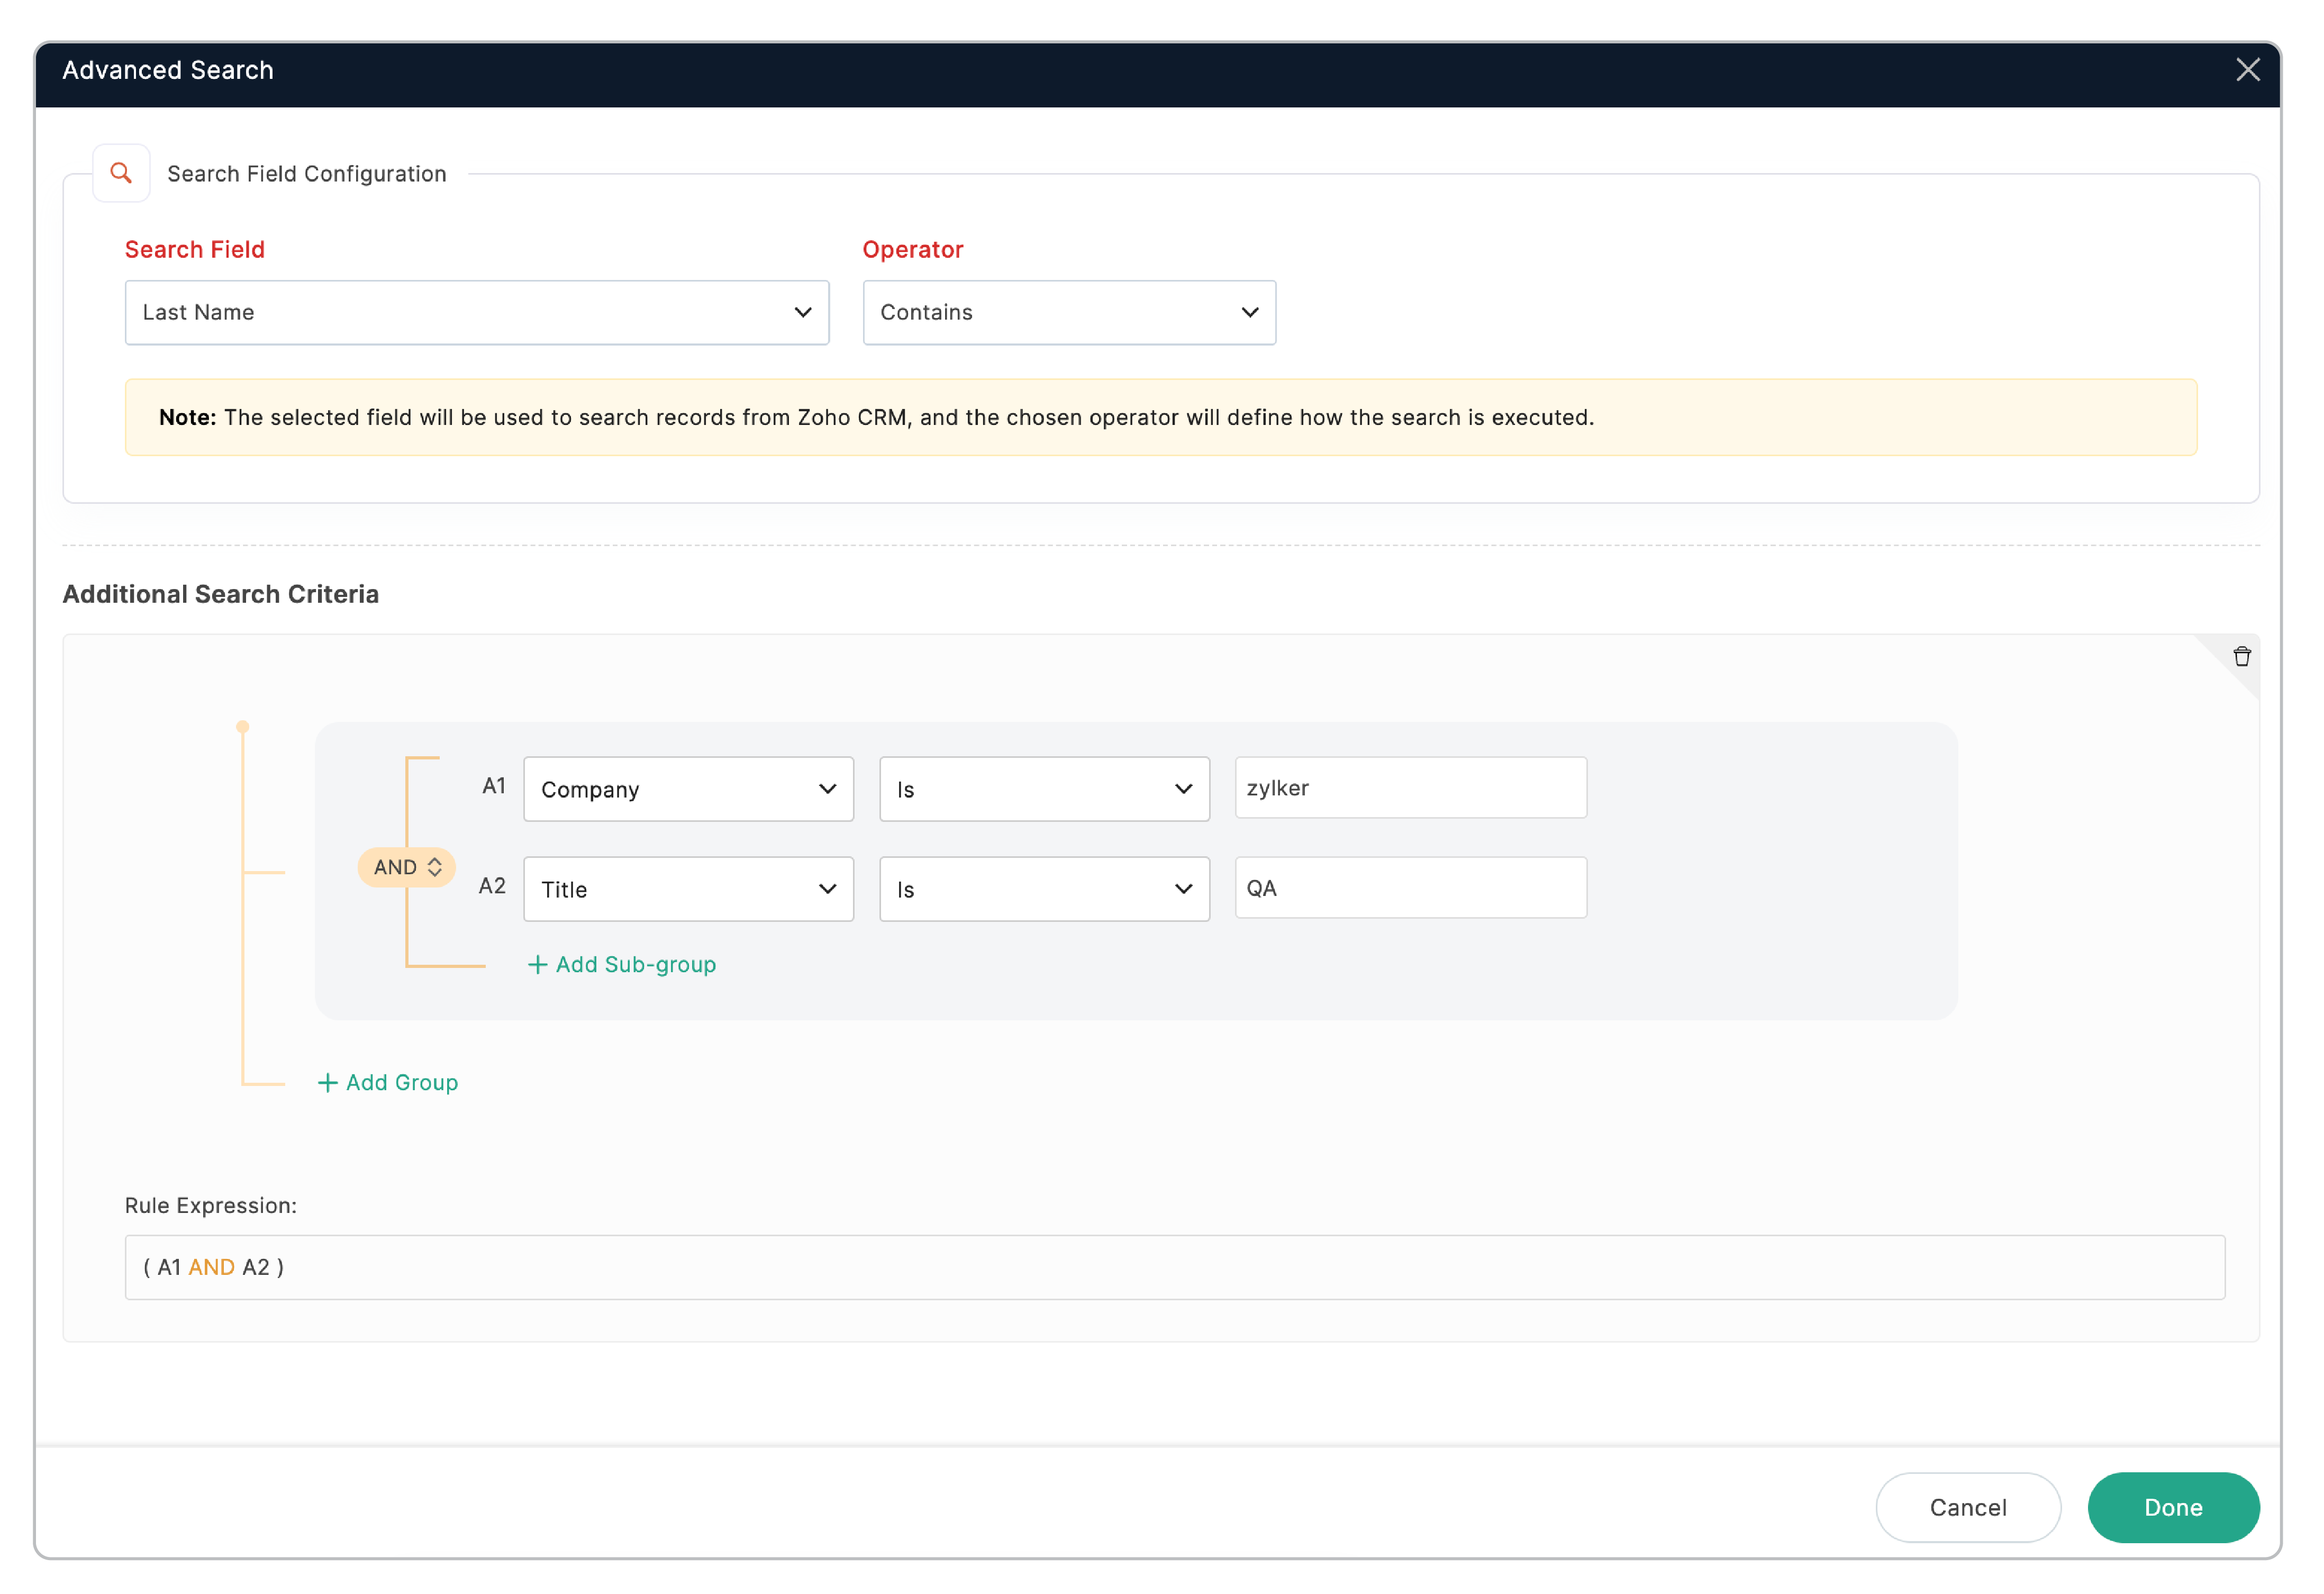Close the Advanced Search dialog

click(2247, 69)
